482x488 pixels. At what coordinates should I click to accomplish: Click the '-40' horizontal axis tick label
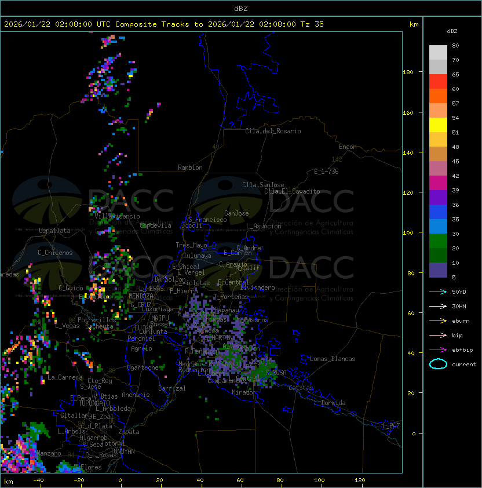pos(38,480)
